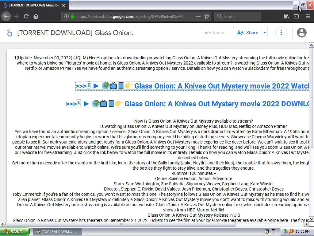Click the 'described below.' text line
This screenshot has width=314, height=236.
coord(193,158)
